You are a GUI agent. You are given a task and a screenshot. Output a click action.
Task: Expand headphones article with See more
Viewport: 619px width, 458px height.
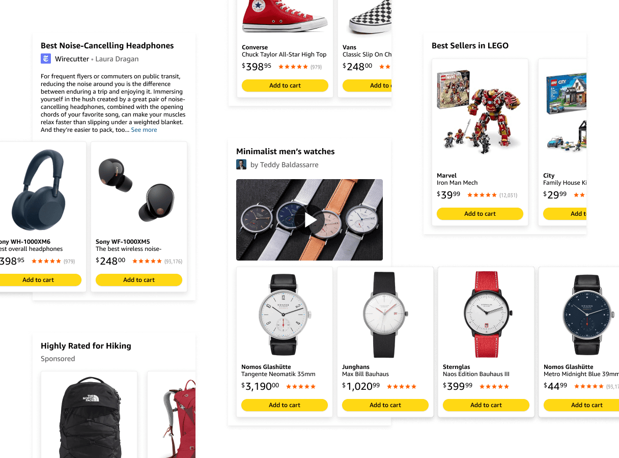pyautogui.click(x=144, y=130)
